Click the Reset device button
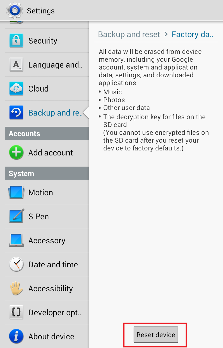This screenshot has width=223, height=348. pos(156,335)
